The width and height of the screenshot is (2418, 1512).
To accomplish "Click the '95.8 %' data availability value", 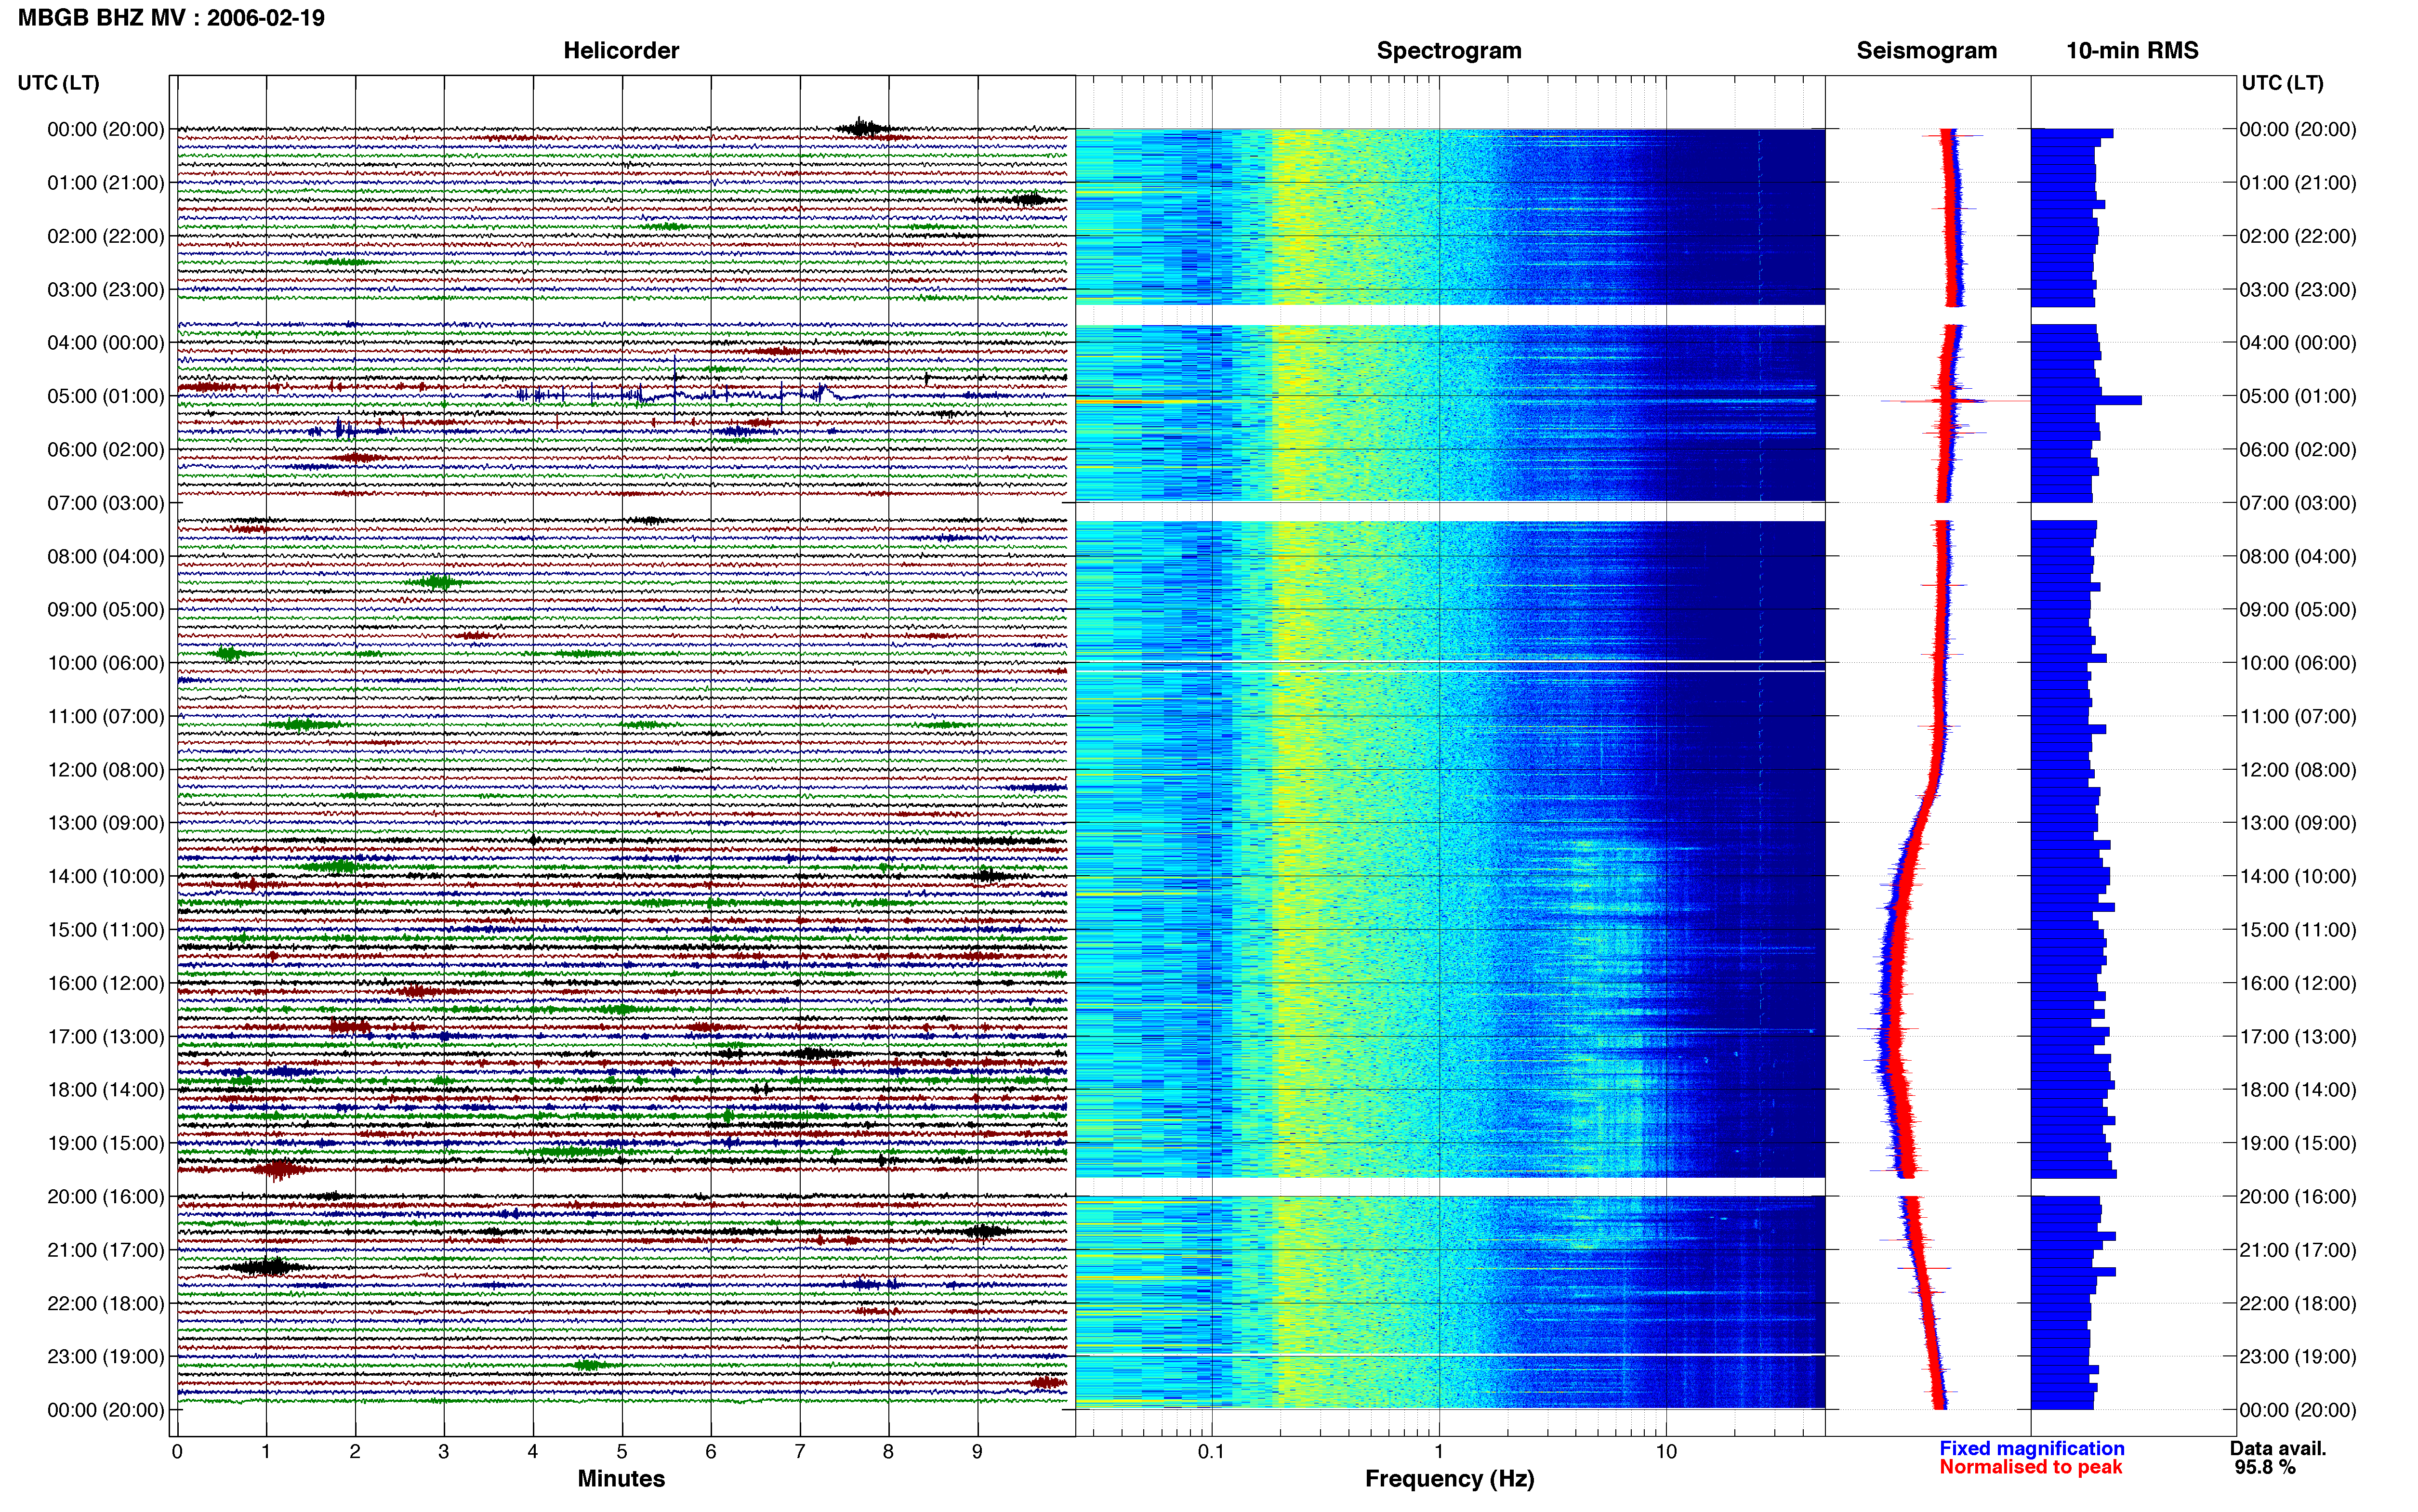I will coord(2265,1468).
